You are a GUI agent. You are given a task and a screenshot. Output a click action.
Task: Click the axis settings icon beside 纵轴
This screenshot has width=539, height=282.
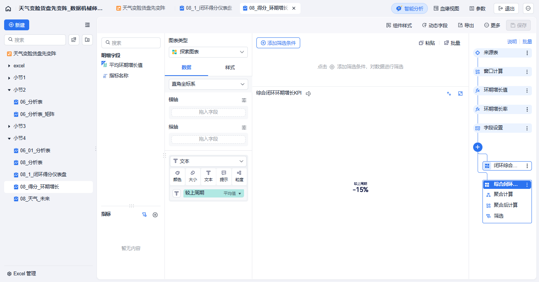coord(244,127)
